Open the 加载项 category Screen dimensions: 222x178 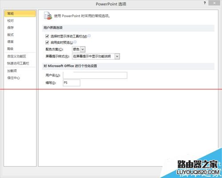[12, 71]
